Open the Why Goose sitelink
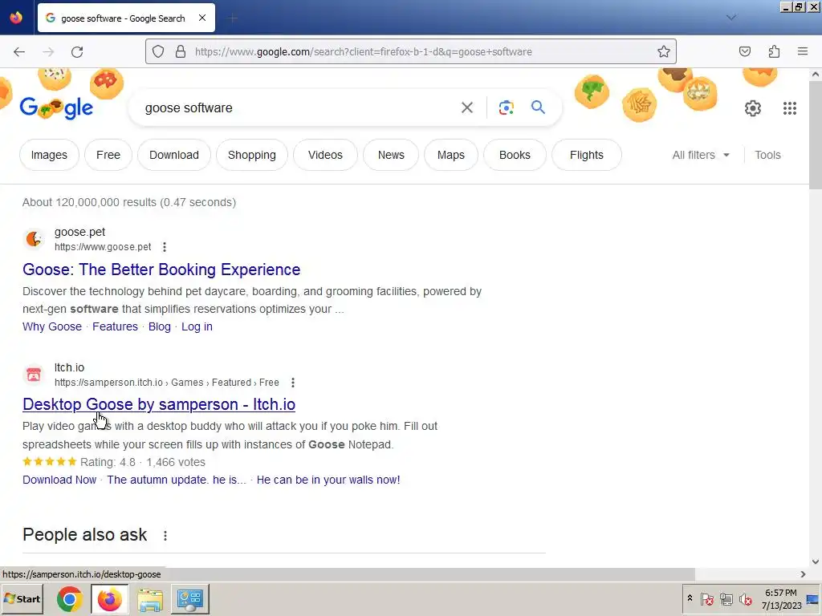 pos(52,326)
